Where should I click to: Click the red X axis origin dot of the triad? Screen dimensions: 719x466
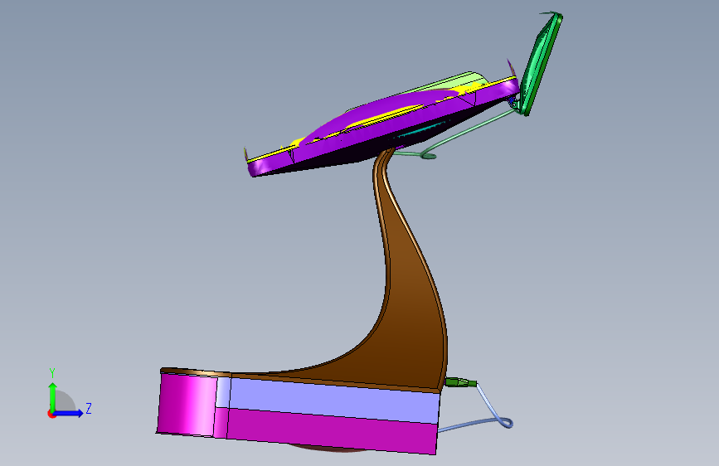click(x=51, y=414)
